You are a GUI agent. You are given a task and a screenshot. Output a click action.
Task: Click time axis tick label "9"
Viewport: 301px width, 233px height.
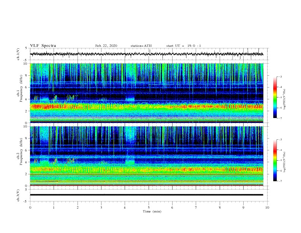tap(243, 207)
